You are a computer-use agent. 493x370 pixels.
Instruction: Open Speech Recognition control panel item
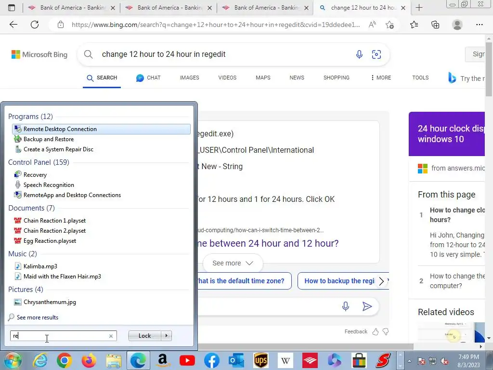coord(49,185)
